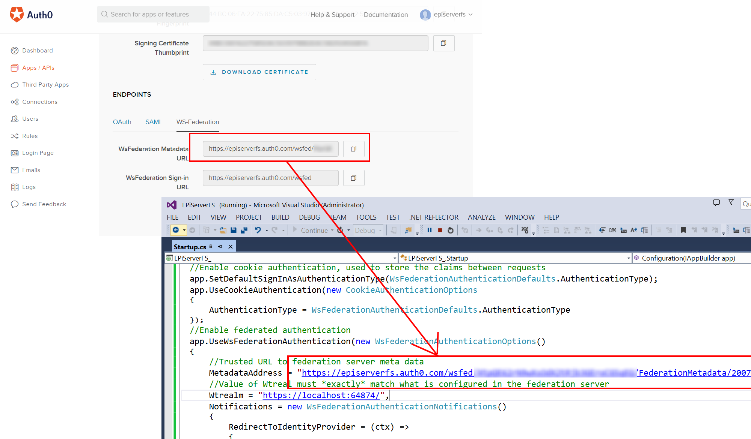Image resolution: width=751 pixels, height=439 pixels.
Task: Copy the WsFederation Metadata URL
Action: pos(354,149)
